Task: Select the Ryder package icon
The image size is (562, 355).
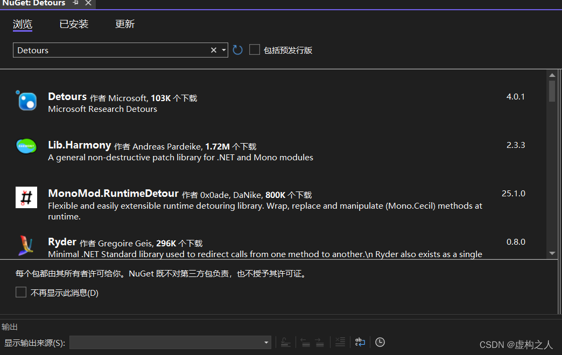Action: (x=26, y=245)
